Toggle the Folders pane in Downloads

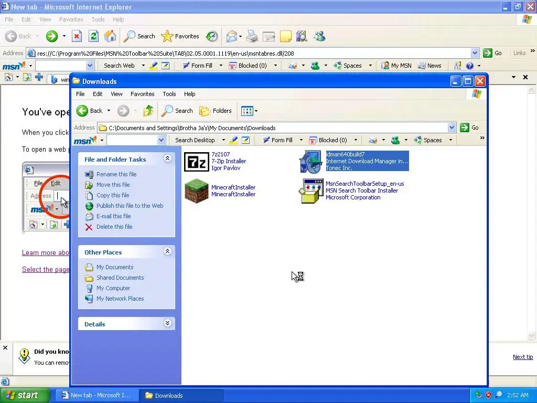click(x=216, y=111)
